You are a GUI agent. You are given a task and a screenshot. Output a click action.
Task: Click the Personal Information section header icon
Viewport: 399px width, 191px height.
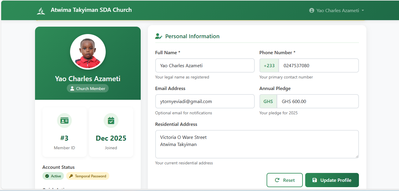point(158,36)
